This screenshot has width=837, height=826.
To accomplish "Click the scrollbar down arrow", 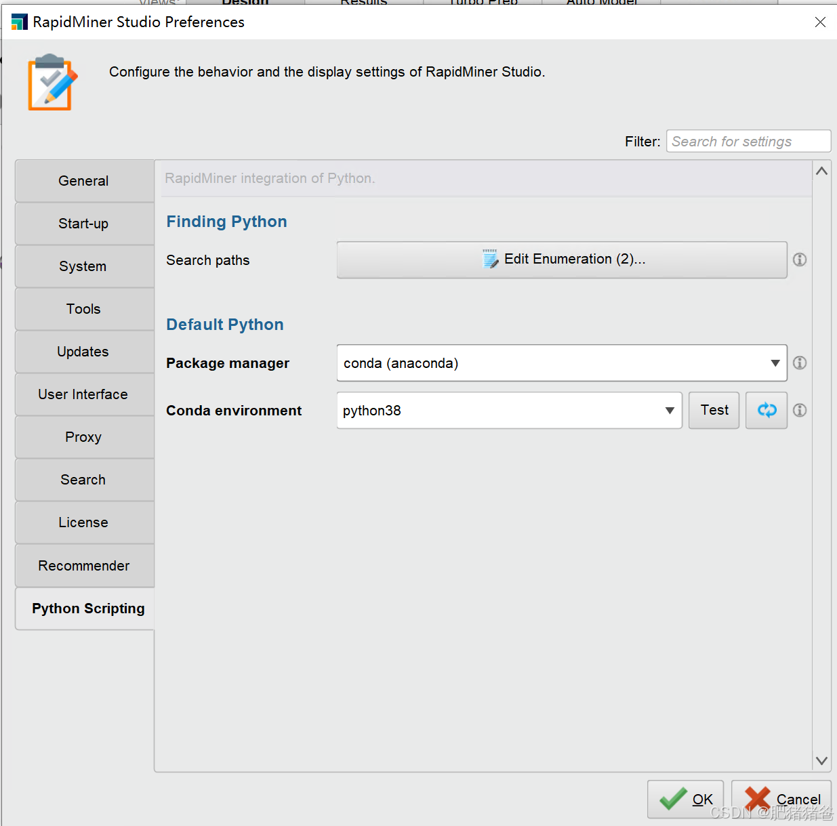I will click(821, 760).
